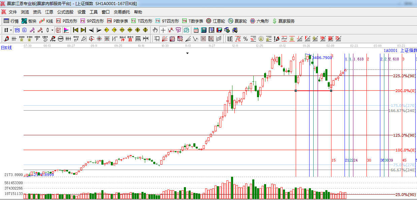
Task: Click the 日K线 label on chart
Action: (x=6, y=48)
